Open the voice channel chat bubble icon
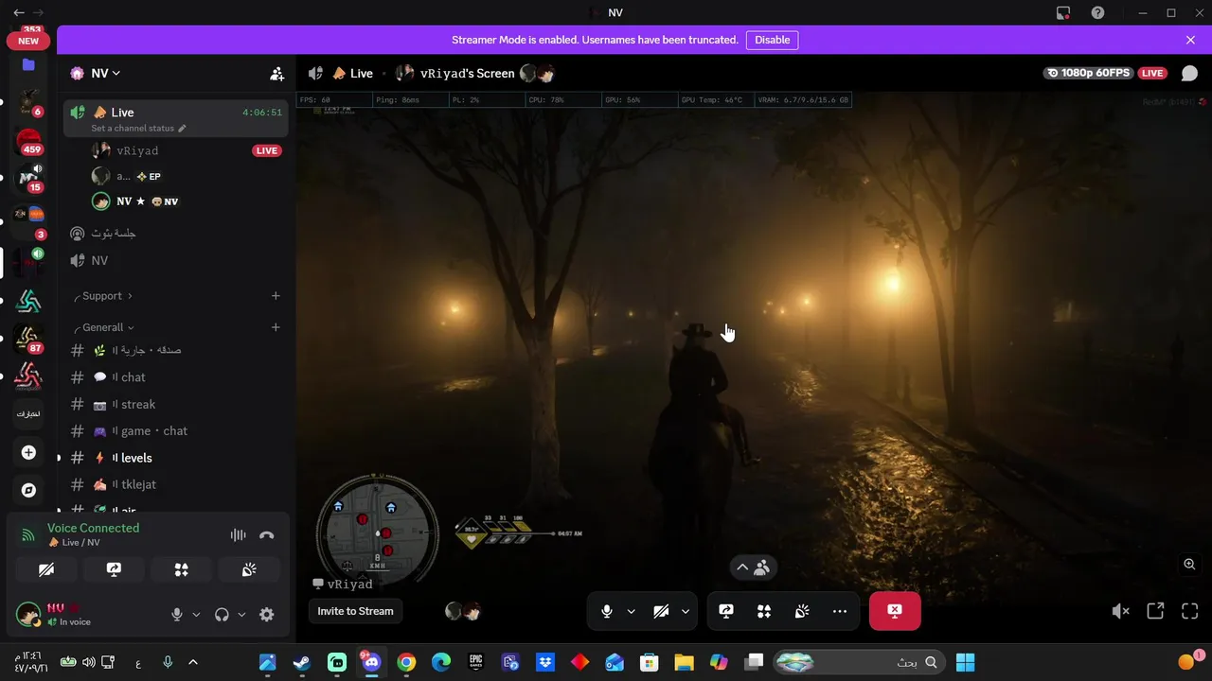 [x=1189, y=73]
